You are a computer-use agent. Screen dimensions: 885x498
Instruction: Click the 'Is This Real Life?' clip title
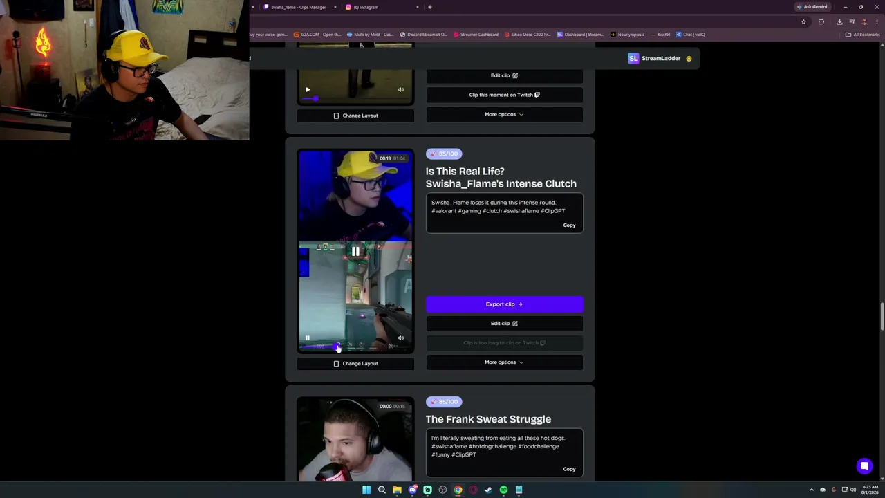click(501, 178)
